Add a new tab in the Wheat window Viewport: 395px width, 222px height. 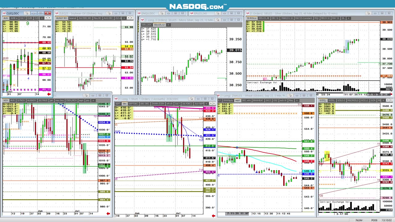(297, 100)
